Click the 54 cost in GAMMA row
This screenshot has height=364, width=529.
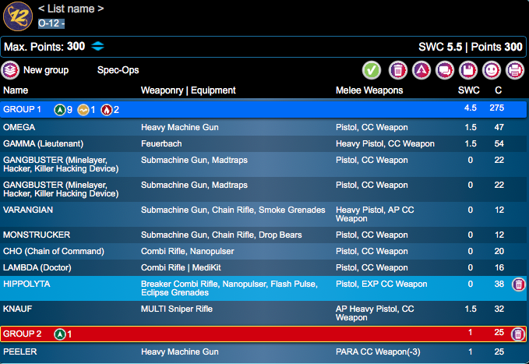pos(499,143)
